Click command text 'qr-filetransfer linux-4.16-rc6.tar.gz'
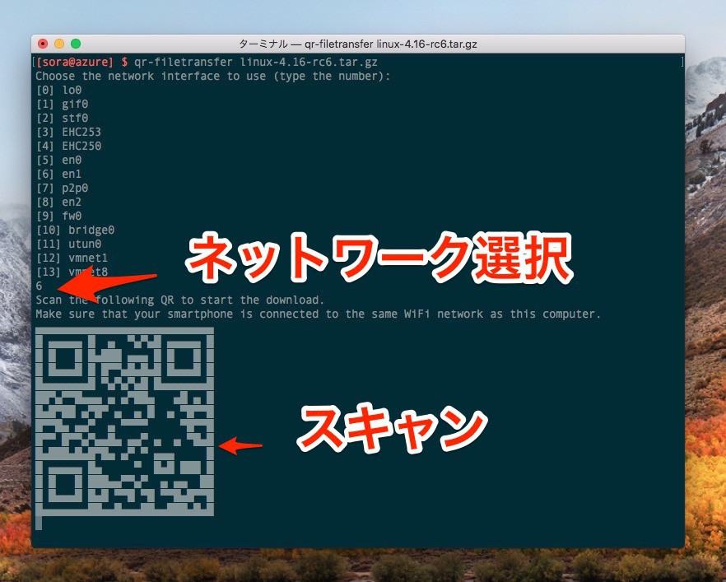This screenshot has width=726, height=582. click(255, 62)
